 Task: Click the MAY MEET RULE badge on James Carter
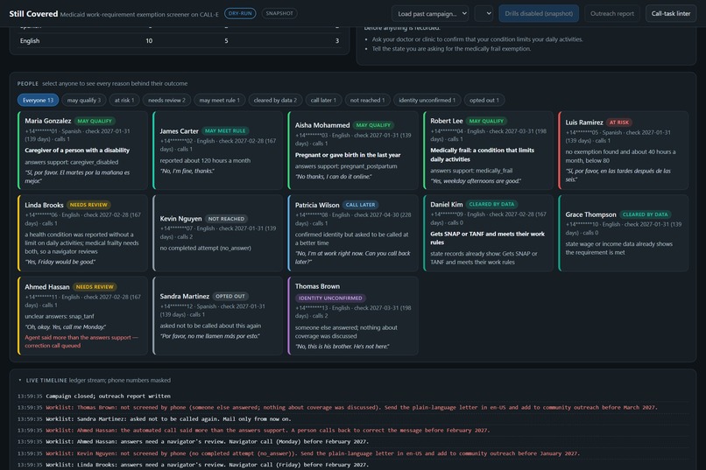(225, 131)
